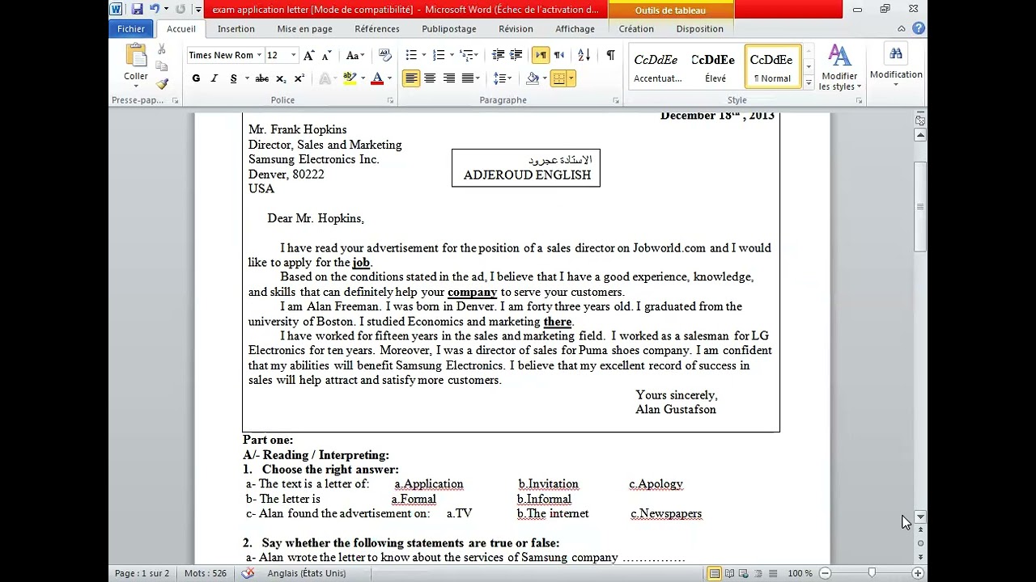Apply the Élevé style
This screenshot has width=1036, height=582.
(715, 66)
